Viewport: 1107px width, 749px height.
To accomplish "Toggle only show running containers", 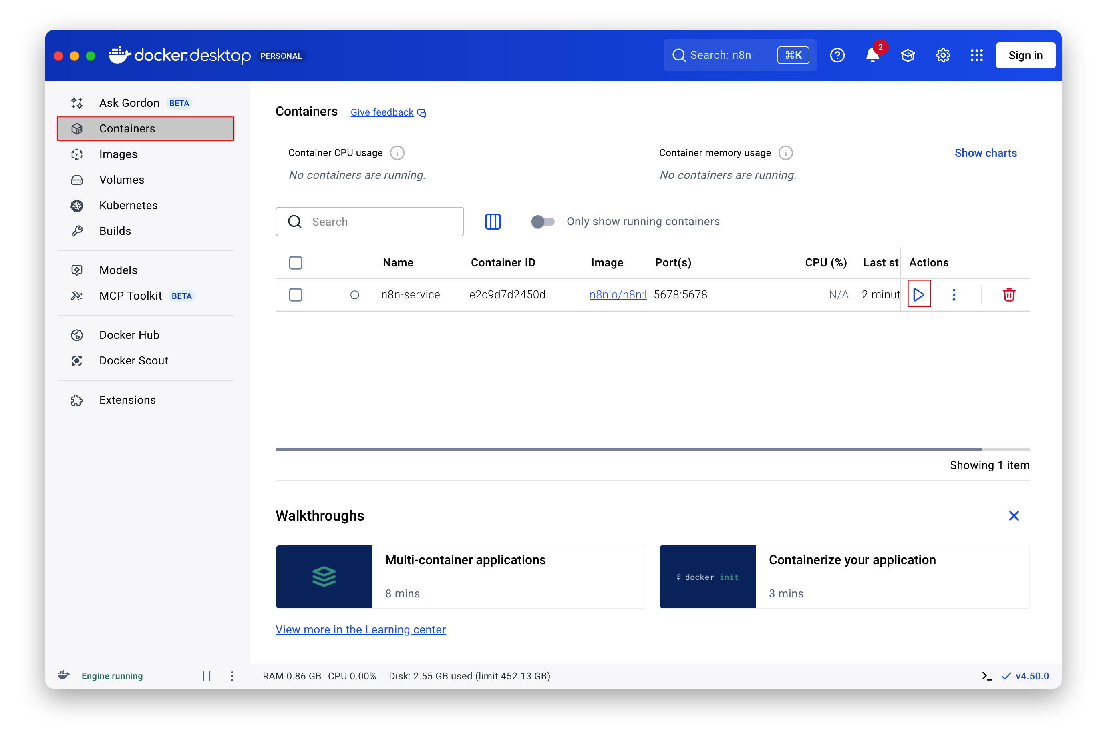I will coord(543,222).
